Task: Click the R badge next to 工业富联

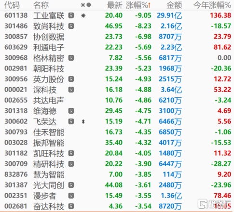Action: click(71, 15)
